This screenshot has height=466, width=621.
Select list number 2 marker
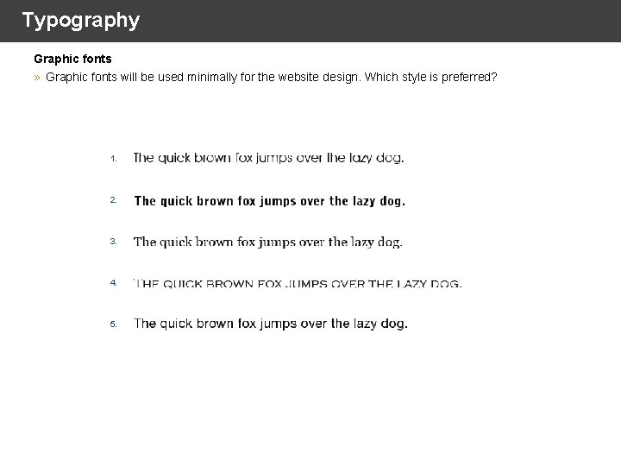[114, 200]
